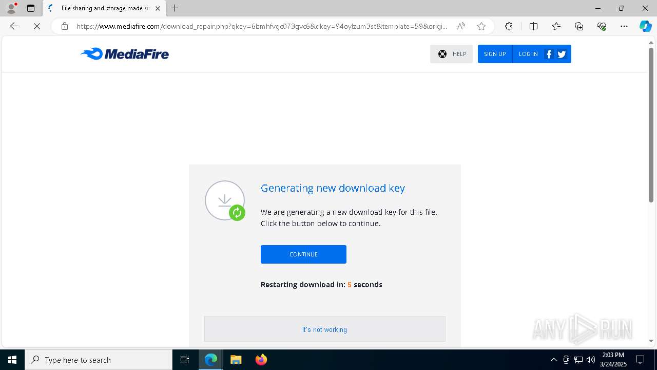657x370 pixels.
Task: Click the "Generating new download key" heading
Action: click(333, 188)
